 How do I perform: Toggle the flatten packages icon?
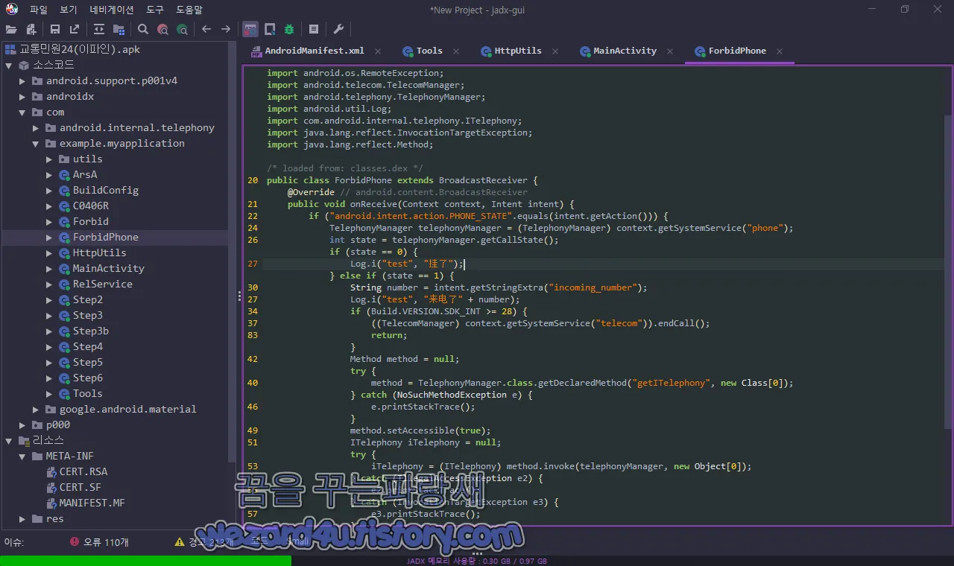tap(119, 29)
